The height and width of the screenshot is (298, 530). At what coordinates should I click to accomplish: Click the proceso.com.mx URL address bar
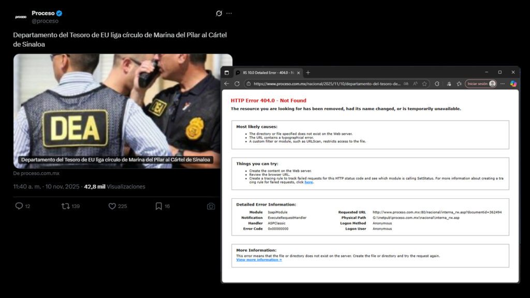pyautogui.click(x=326, y=84)
